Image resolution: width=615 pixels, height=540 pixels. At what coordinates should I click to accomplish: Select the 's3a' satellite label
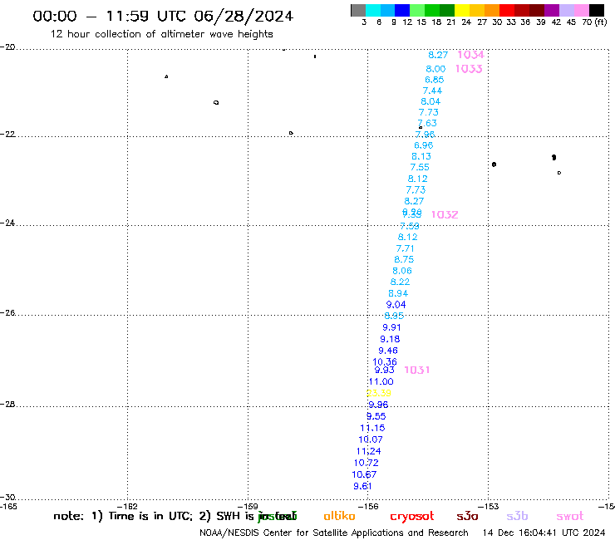point(467,516)
